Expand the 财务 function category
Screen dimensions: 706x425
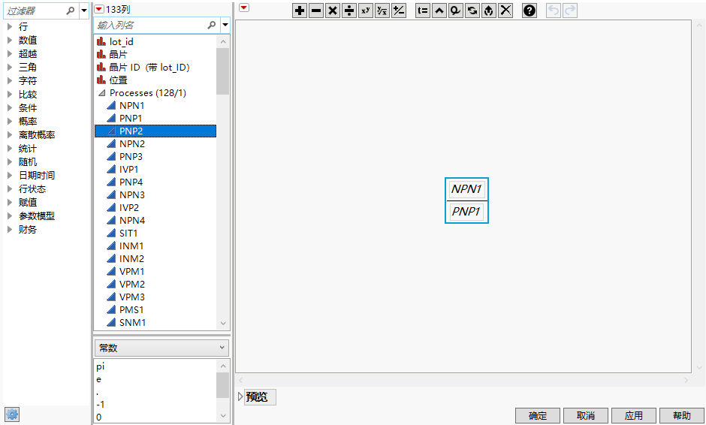10,229
